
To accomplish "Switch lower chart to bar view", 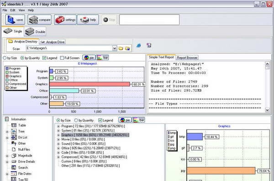I will 138,120.
